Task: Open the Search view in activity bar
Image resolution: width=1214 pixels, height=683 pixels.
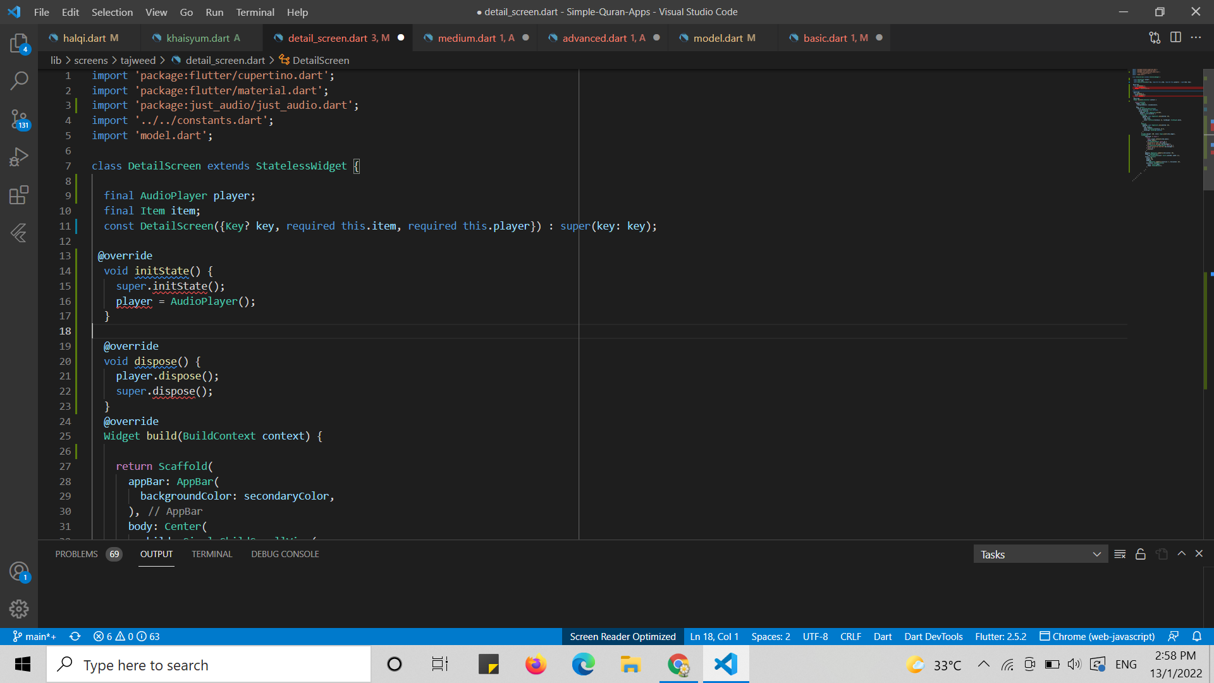Action: (x=19, y=81)
